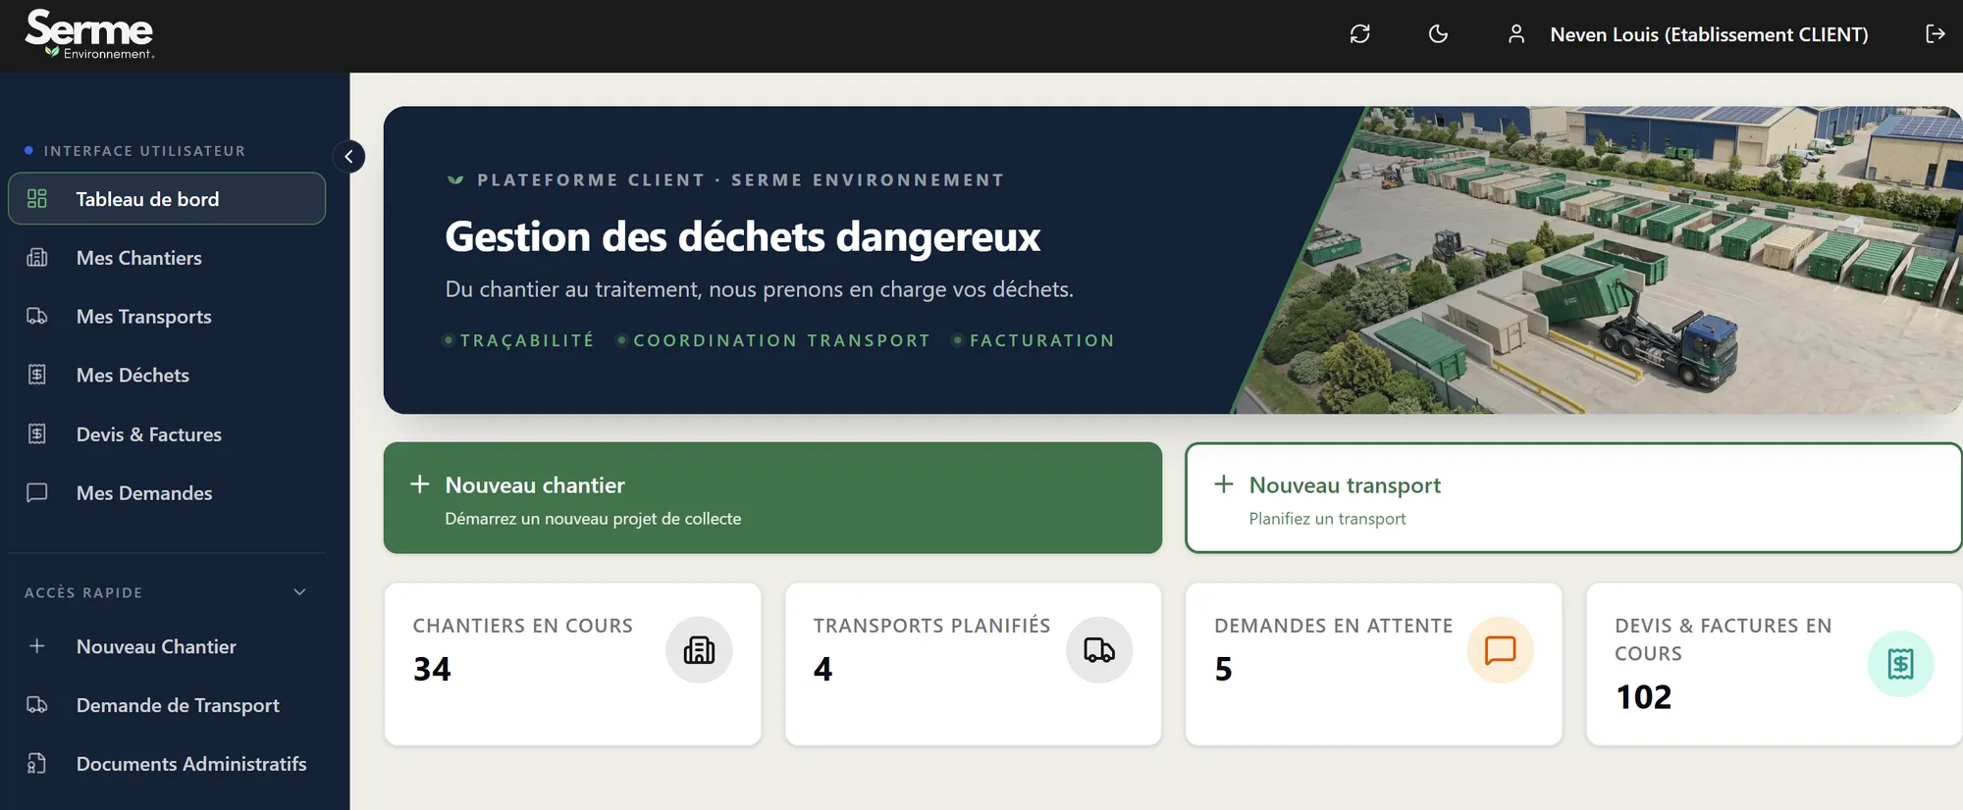The height and width of the screenshot is (810, 1963).
Task: Click the Documents Administratifs file icon
Action: pos(37,764)
